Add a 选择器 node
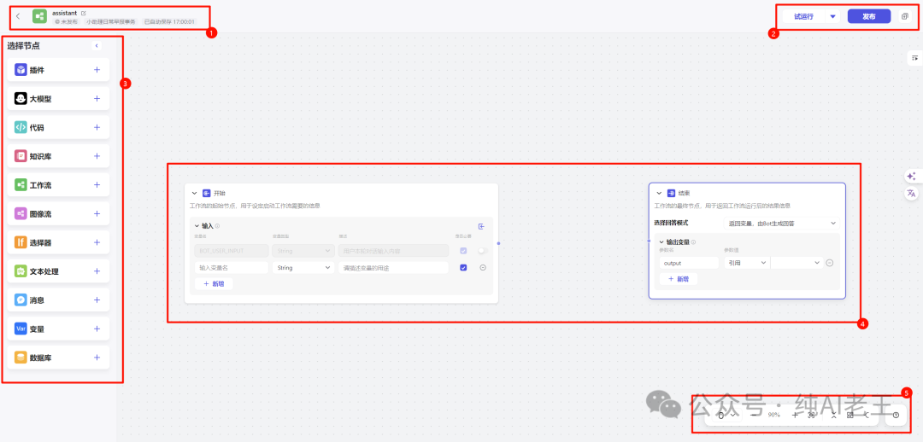The height and width of the screenshot is (442, 923). (97, 242)
